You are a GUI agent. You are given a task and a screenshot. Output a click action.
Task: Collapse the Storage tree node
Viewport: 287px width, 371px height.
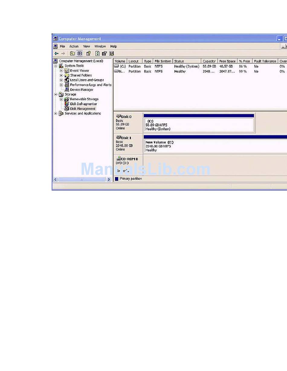click(x=56, y=94)
